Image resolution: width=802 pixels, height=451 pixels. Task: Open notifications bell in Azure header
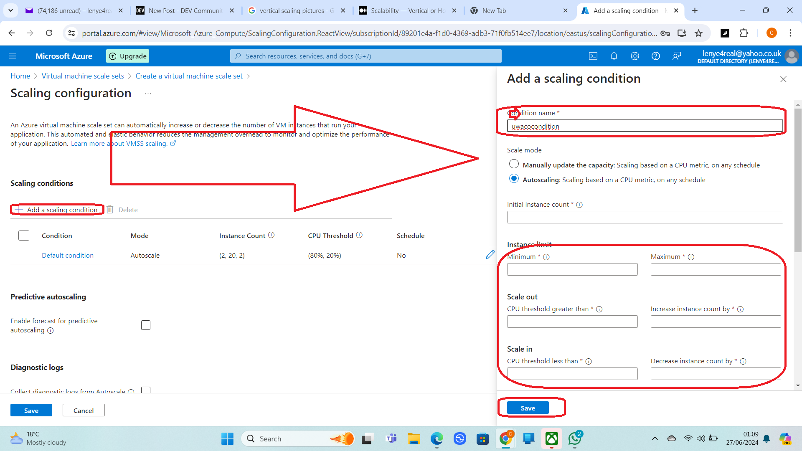[x=614, y=56]
